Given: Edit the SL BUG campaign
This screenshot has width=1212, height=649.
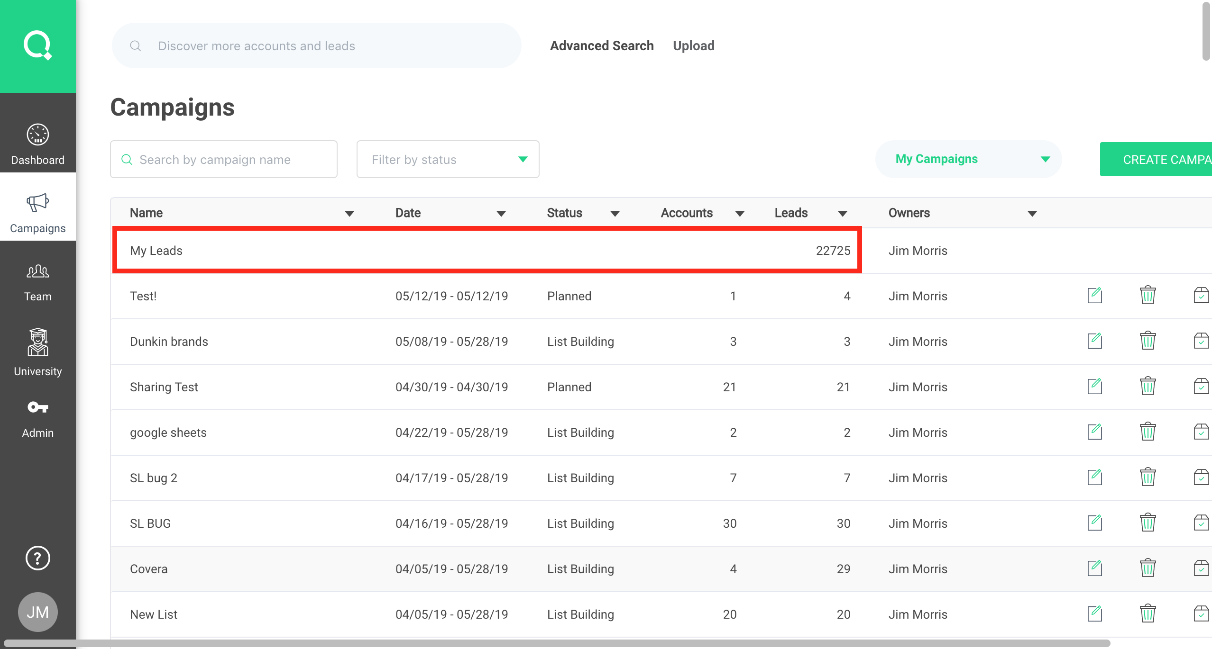Looking at the screenshot, I should [x=1094, y=523].
